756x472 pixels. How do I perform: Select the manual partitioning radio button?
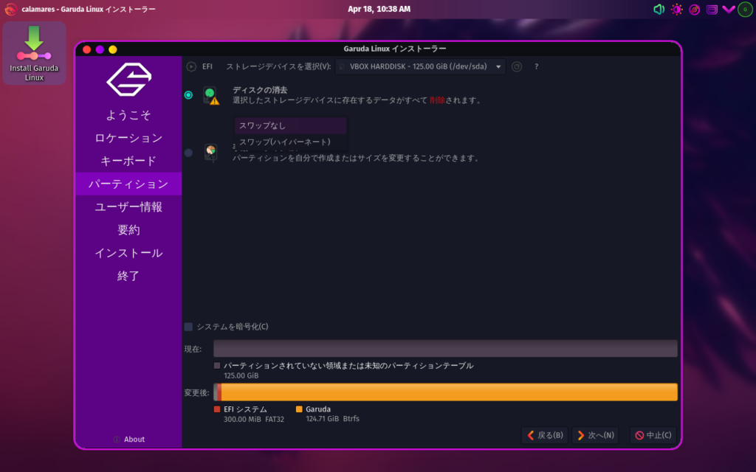click(188, 153)
